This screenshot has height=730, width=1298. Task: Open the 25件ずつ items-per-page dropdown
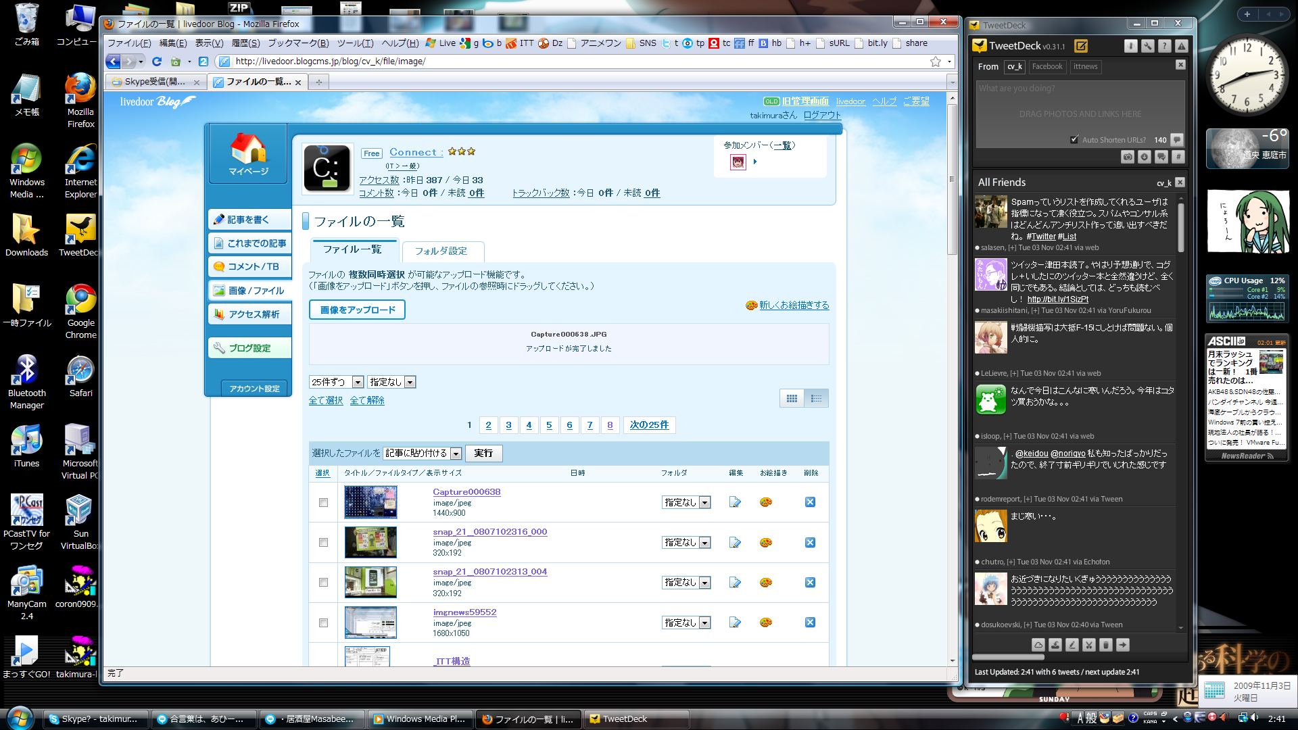coord(336,383)
